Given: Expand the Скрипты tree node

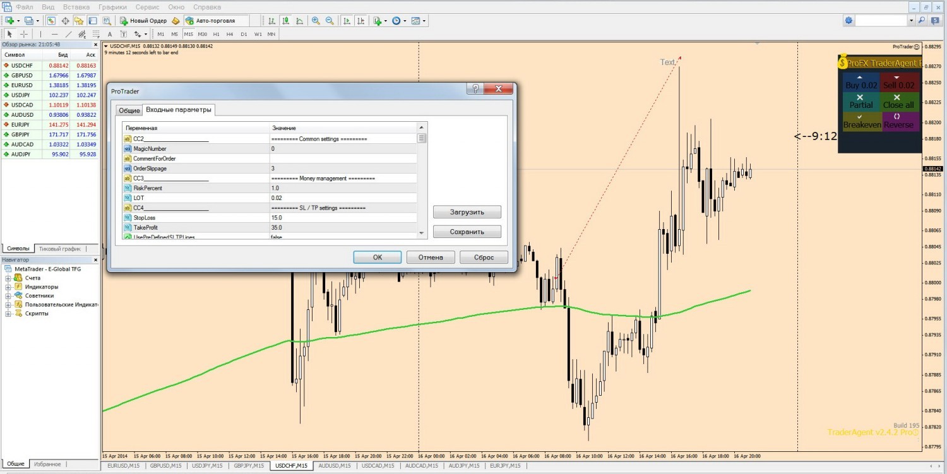Looking at the screenshot, I should 9,314.
